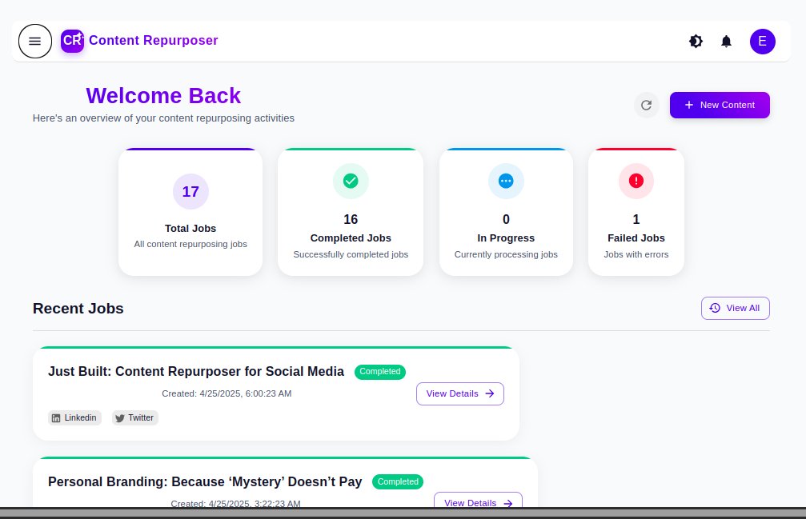The image size is (806, 519).
Task: Open the notifications bell
Action: [726, 41]
